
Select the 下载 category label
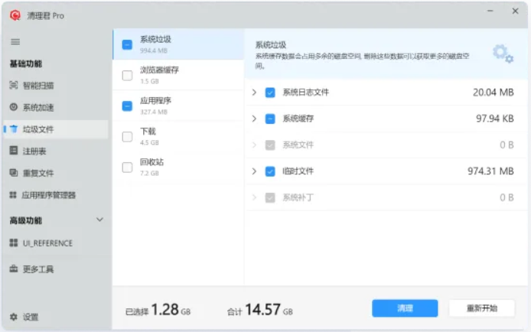pos(148,132)
